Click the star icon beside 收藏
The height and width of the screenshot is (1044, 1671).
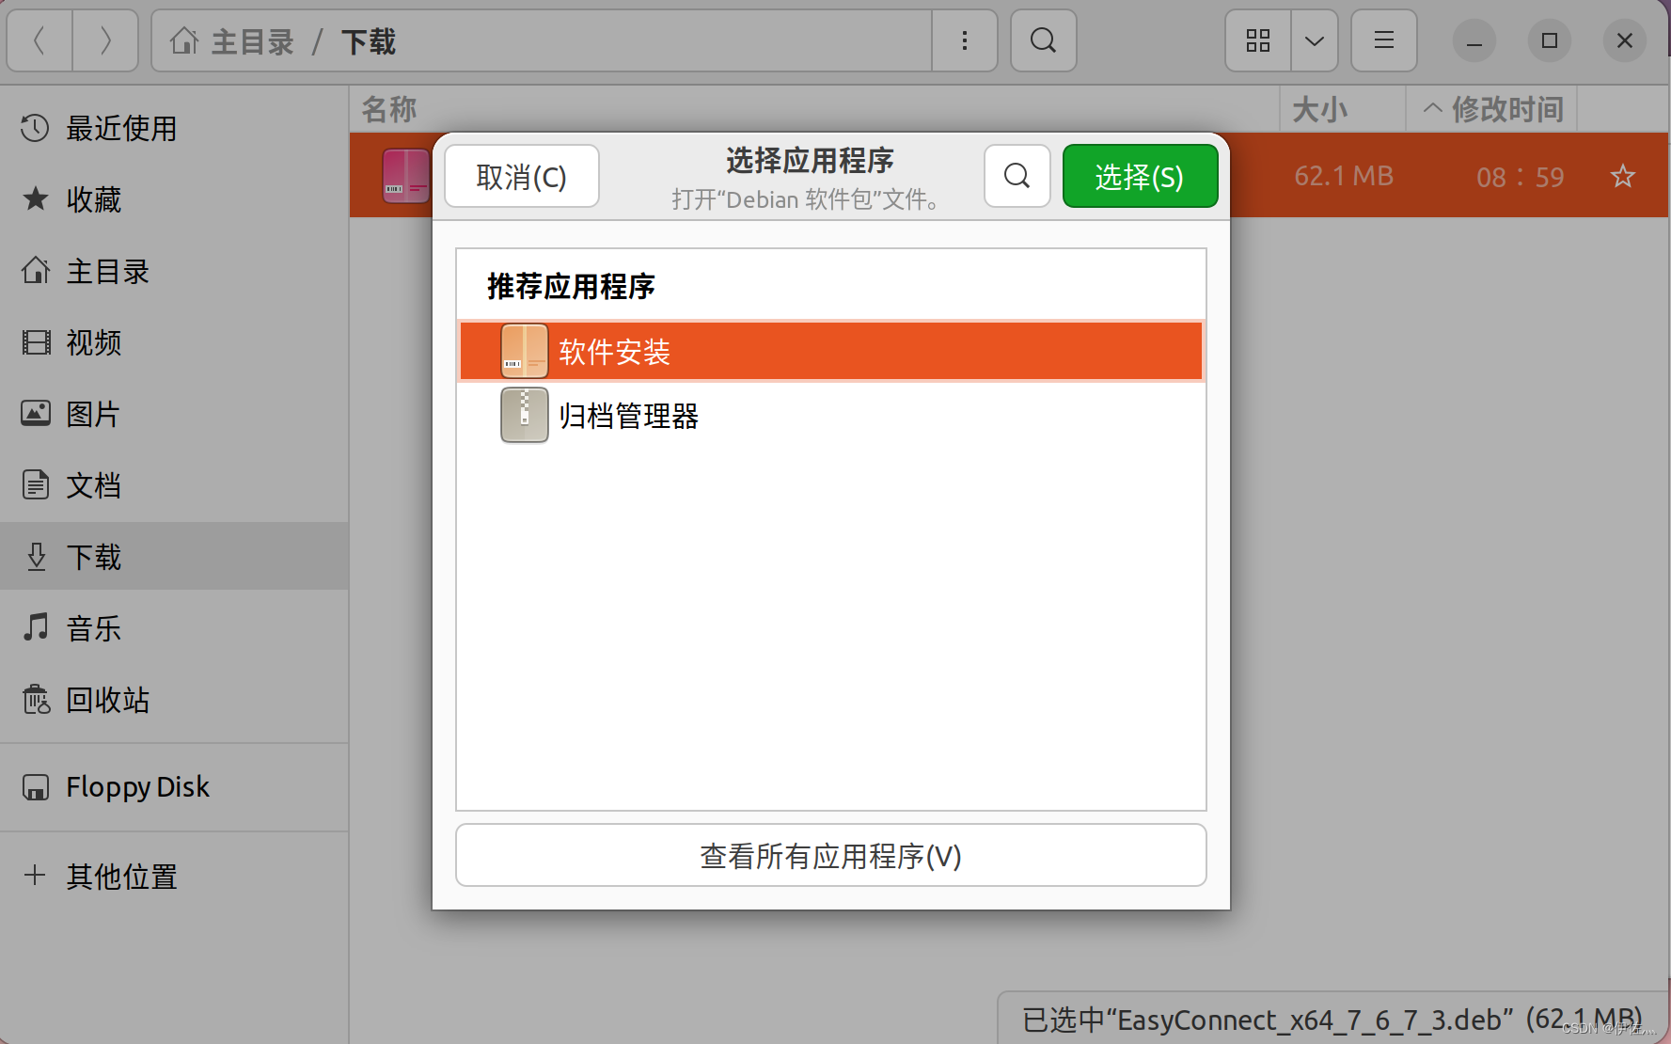(x=35, y=198)
